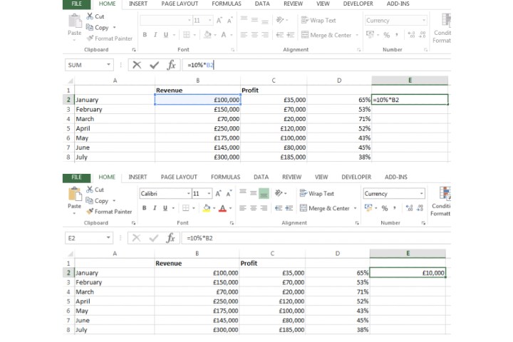Expand the Currency number format dropdown in lower ribbon
This screenshot has height=342, width=513.
[x=421, y=193]
